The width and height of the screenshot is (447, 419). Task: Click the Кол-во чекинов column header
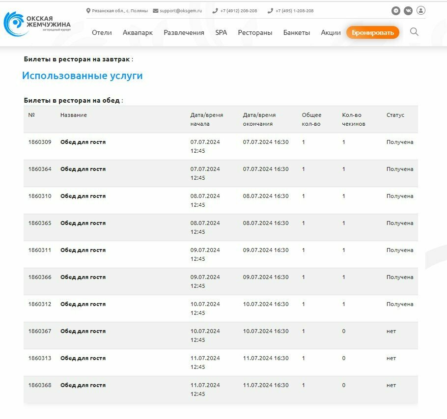click(x=354, y=119)
